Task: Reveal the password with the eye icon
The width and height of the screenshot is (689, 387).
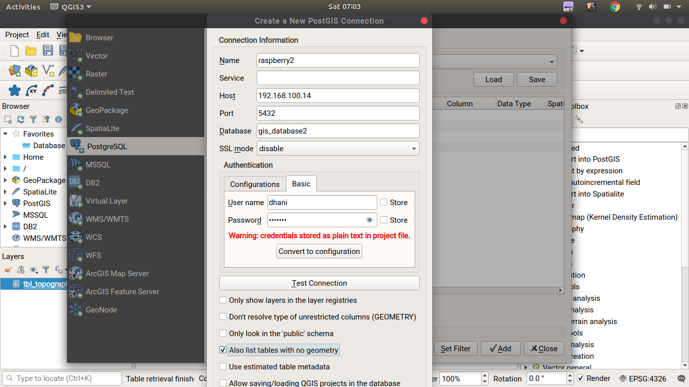Action: click(x=370, y=220)
